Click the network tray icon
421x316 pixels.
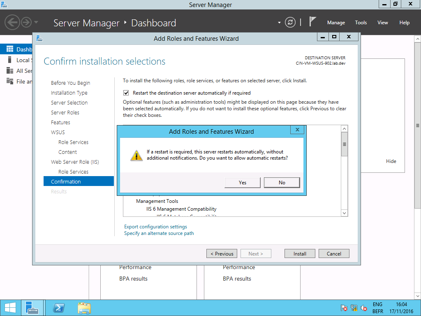pyautogui.click(x=354, y=308)
